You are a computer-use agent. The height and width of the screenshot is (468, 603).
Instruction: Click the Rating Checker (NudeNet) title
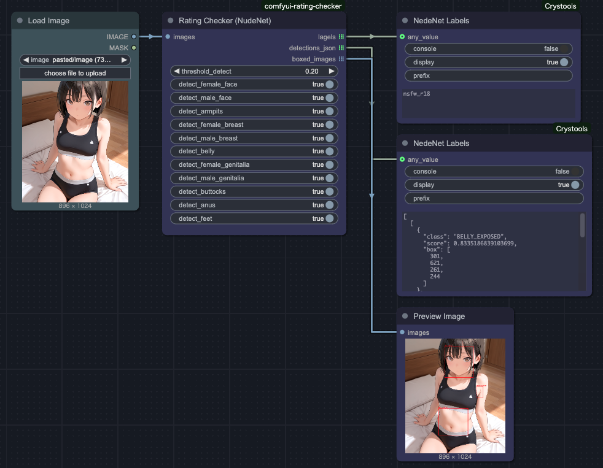(225, 21)
